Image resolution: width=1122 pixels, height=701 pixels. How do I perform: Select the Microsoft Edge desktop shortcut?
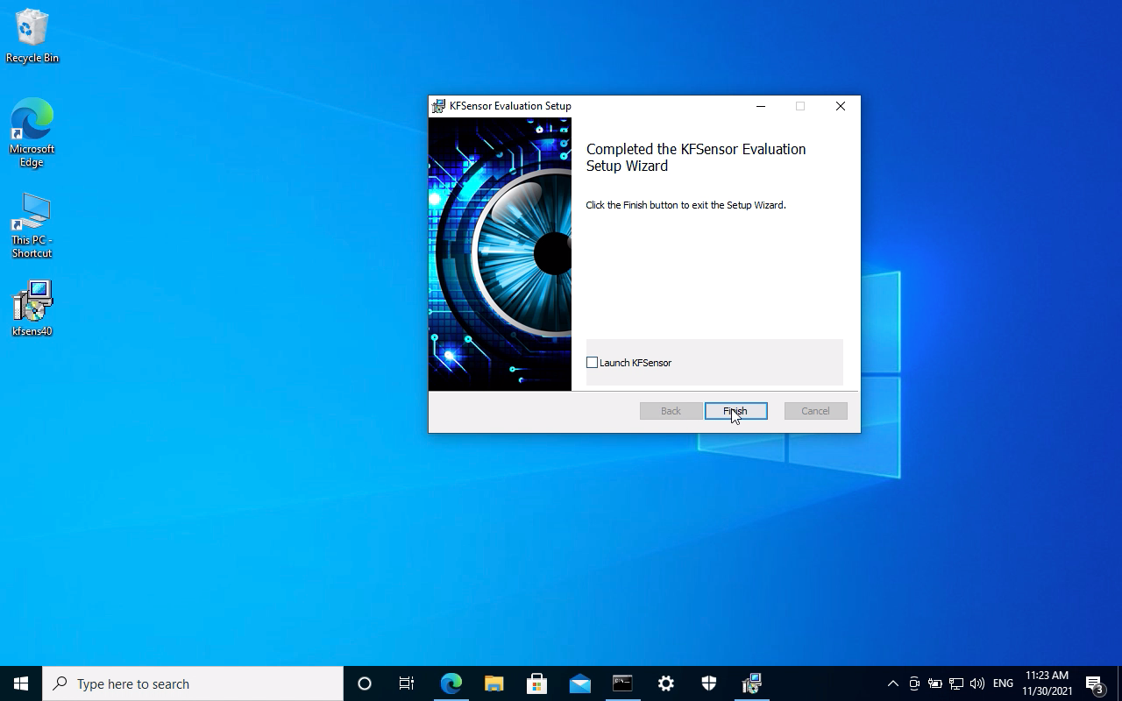pyautogui.click(x=32, y=131)
